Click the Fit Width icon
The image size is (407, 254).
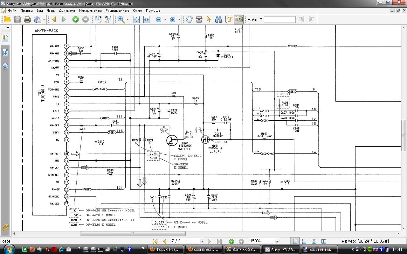(x=146, y=19)
